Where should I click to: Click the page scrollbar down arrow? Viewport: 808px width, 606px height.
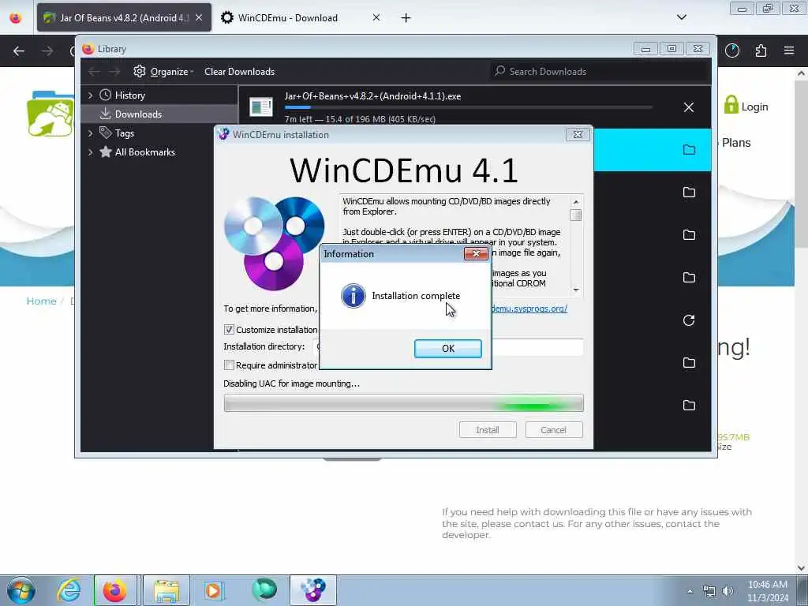click(802, 568)
